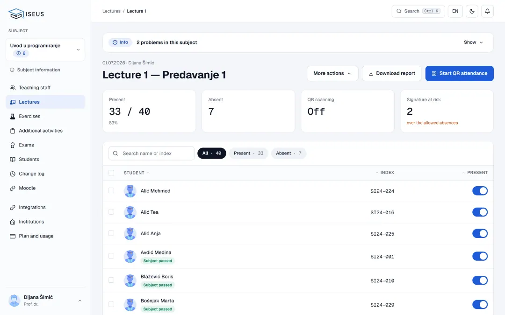The width and height of the screenshot is (505, 315).
Task: Filter list by the Present 33 tab
Action: coord(248,154)
